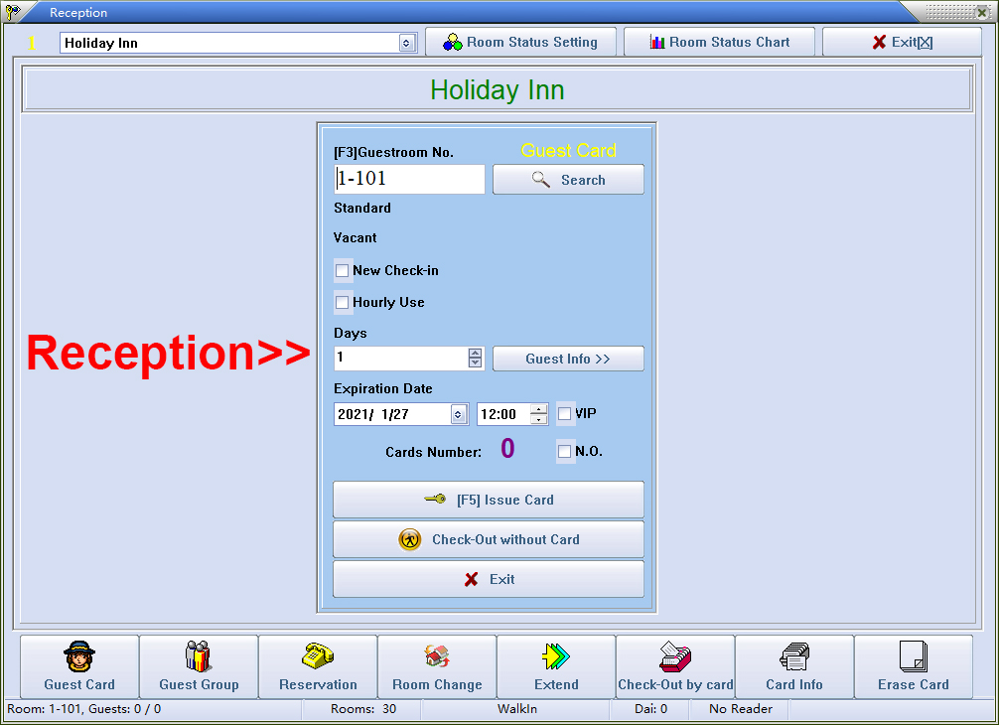The width and height of the screenshot is (999, 725).
Task: Click Check-Out without Card button
Action: point(489,539)
